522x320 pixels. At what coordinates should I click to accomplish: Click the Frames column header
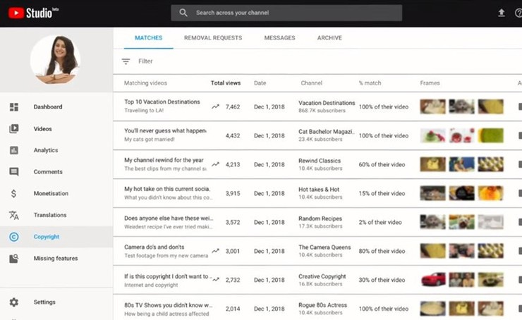430,83
